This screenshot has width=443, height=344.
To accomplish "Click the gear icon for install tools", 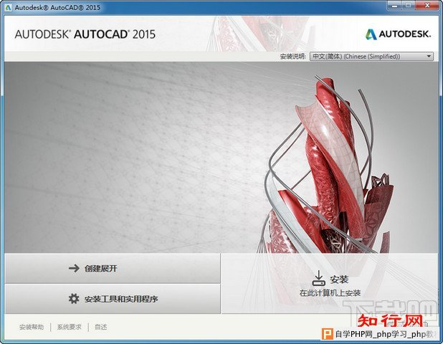I will tap(74, 299).
